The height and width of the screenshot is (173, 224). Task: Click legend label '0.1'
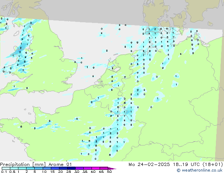tap(4, 172)
